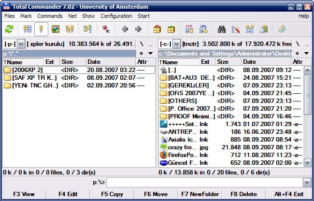The image size is (314, 201).
Task: Click the F7 NewFolder button
Action: (x=200, y=194)
